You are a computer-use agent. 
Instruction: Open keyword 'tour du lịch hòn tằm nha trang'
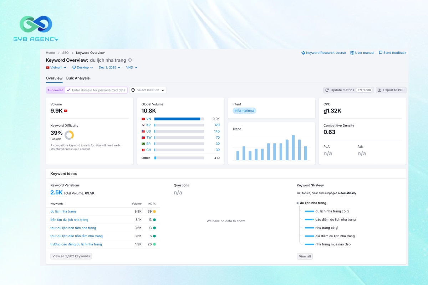click(x=73, y=228)
